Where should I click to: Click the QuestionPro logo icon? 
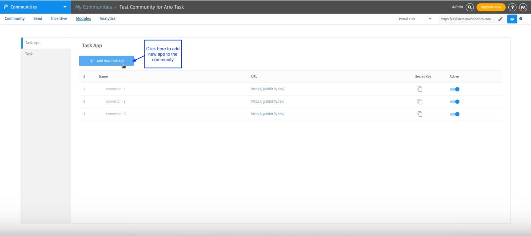coord(6,7)
